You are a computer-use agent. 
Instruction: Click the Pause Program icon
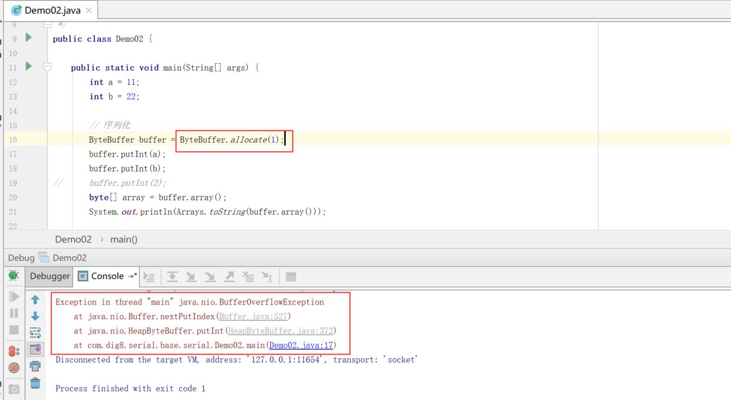tap(14, 313)
